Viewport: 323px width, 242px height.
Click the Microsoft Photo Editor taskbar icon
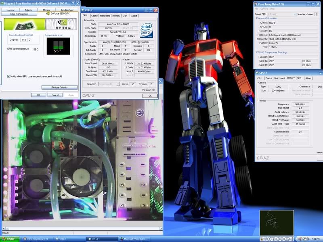click(x=122, y=239)
